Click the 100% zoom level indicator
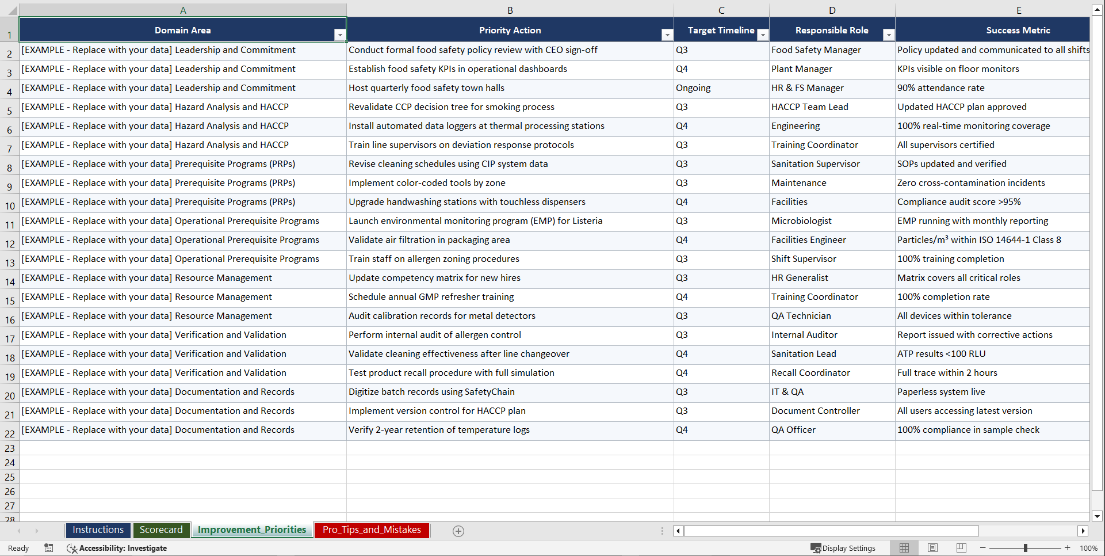This screenshot has height=556, width=1105. (1089, 548)
